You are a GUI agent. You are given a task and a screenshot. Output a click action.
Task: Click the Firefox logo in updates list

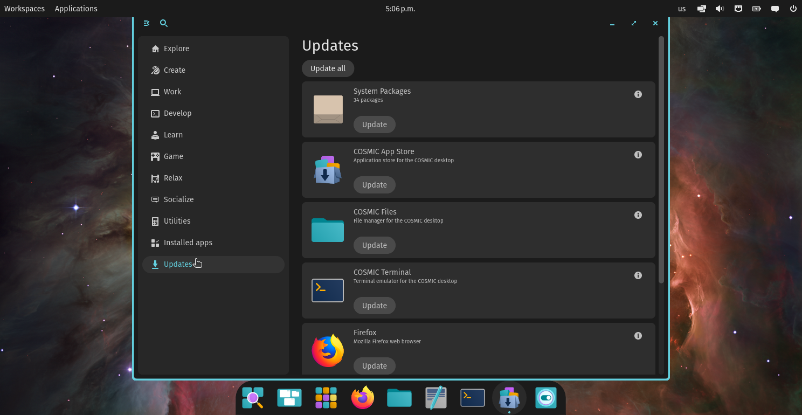pos(328,351)
